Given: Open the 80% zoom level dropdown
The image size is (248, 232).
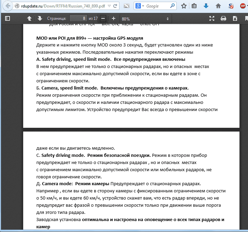Looking at the screenshot, I should (x=146, y=19).
